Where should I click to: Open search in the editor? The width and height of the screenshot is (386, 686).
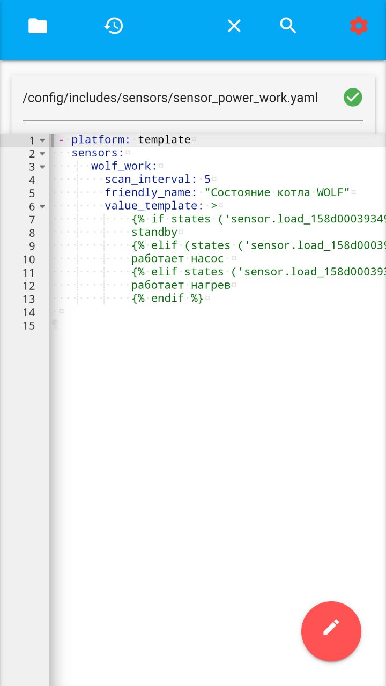coord(288,26)
